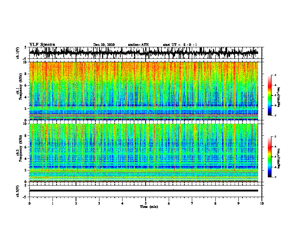The width and height of the screenshot is (295, 228).
Task: Click the ch.1 color scale bar
Action: (270, 95)
